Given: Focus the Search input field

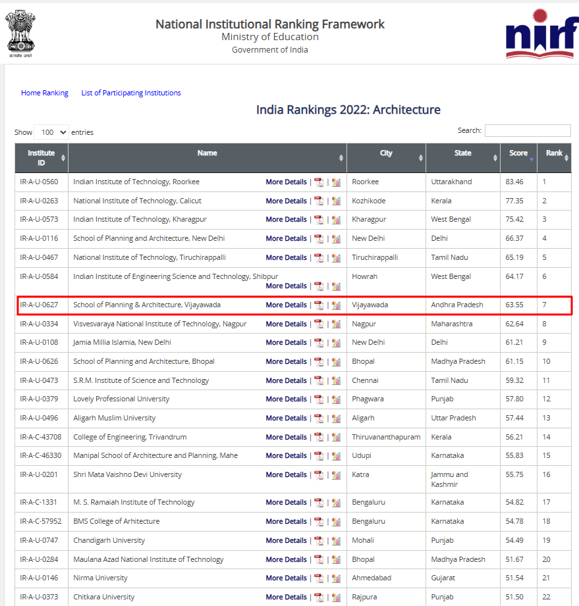Looking at the screenshot, I should pos(528,131).
